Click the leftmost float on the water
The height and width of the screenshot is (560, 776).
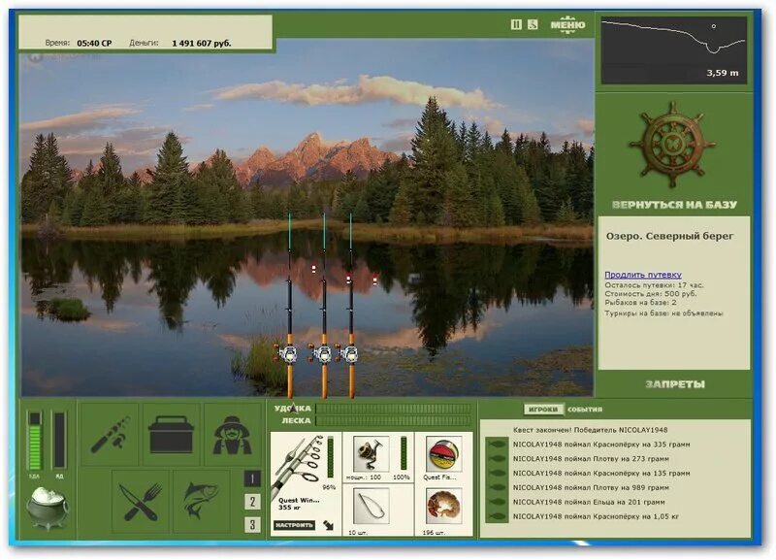[x=313, y=270]
